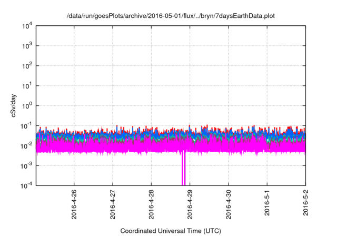Click the 10^2 y-axis tick label
337x236 pixels.
[26, 66]
